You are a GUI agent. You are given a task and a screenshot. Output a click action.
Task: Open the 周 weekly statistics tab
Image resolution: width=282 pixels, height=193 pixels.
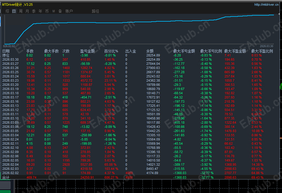tap(21, 11)
